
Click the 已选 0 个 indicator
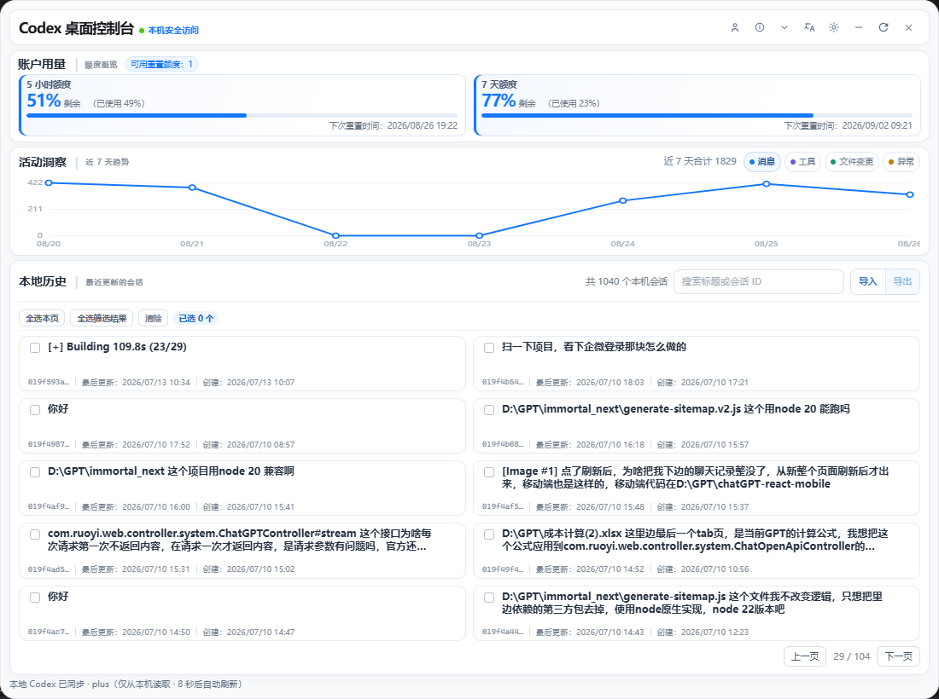pos(195,318)
